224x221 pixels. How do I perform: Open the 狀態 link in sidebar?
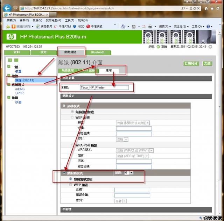18,102
